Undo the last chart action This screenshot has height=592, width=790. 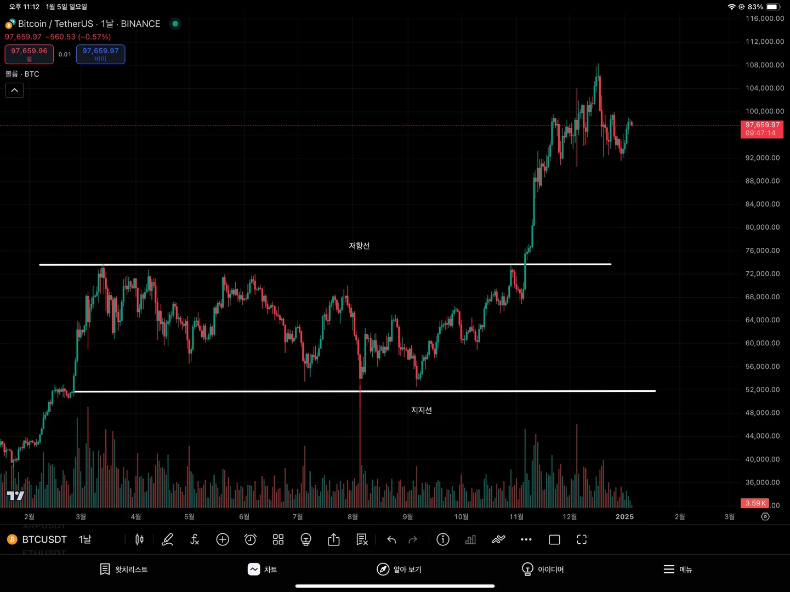point(391,540)
